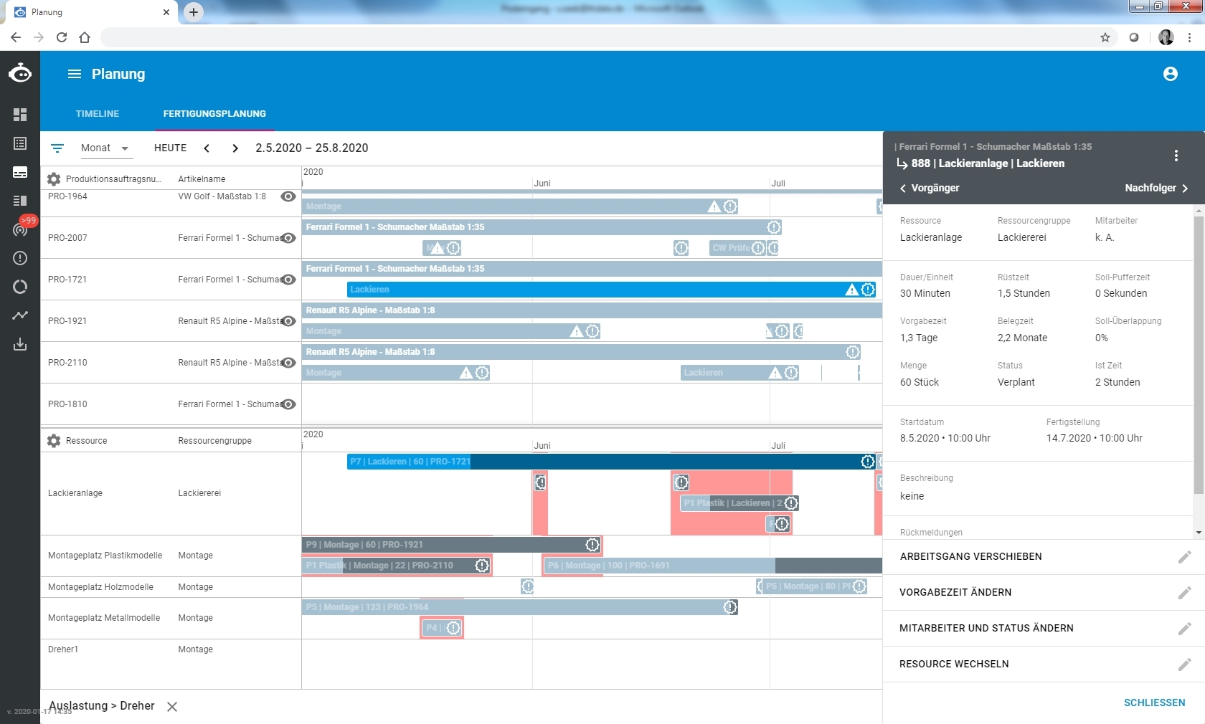Image resolution: width=1205 pixels, height=724 pixels.
Task: Switch to the TIMELINE tab
Action: point(98,114)
